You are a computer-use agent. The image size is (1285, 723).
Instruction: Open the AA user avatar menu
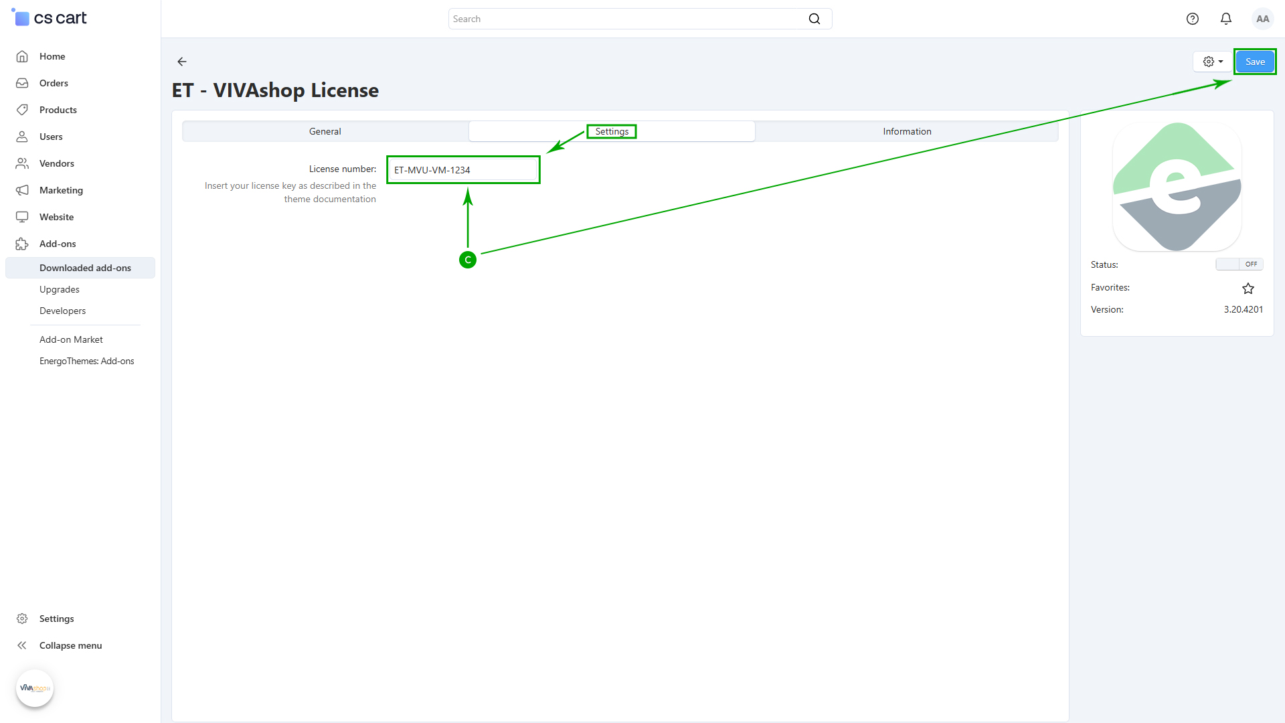point(1262,19)
